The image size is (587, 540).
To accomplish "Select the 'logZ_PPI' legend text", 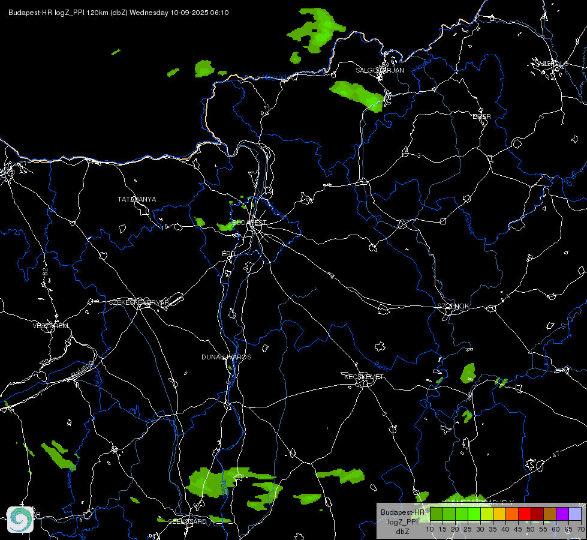I will pyautogui.click(x=402, y=522).
